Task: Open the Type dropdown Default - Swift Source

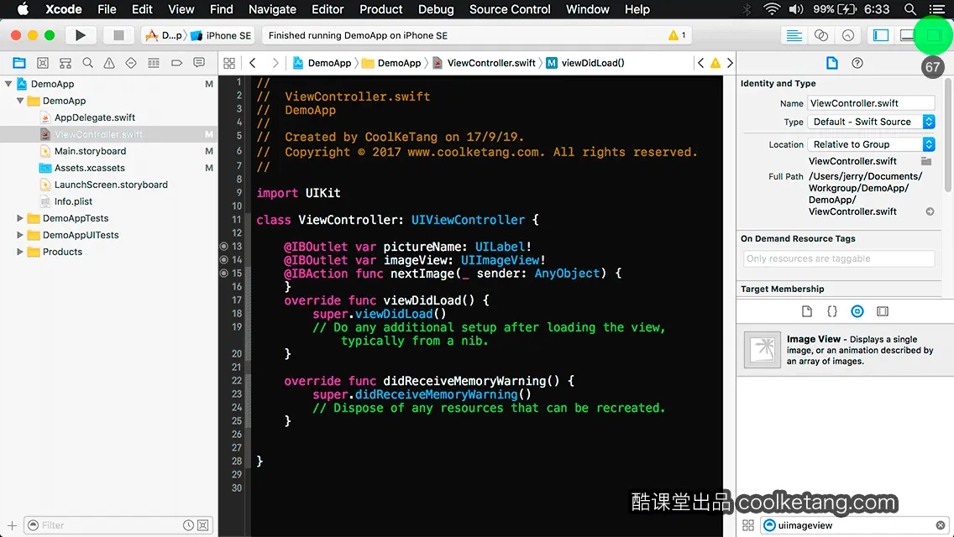Action: 871,122
